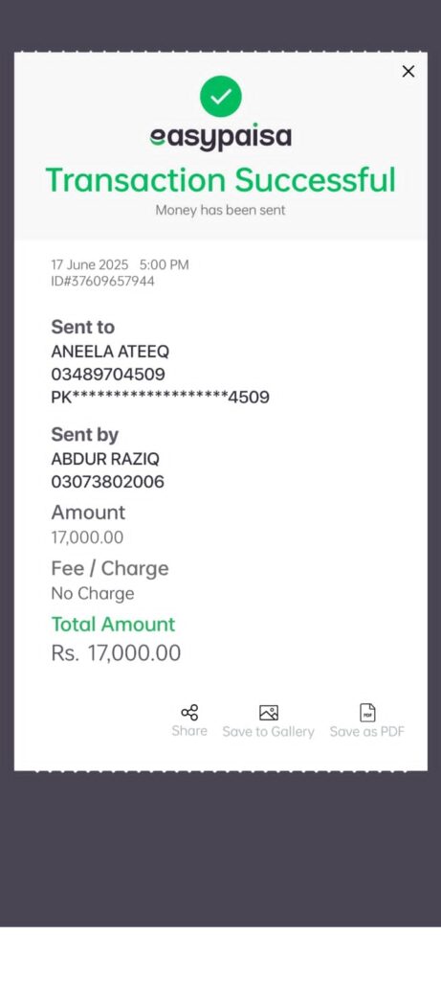Select the Save as PDF label
The image size is (441, 981).
tap(367, 731)
